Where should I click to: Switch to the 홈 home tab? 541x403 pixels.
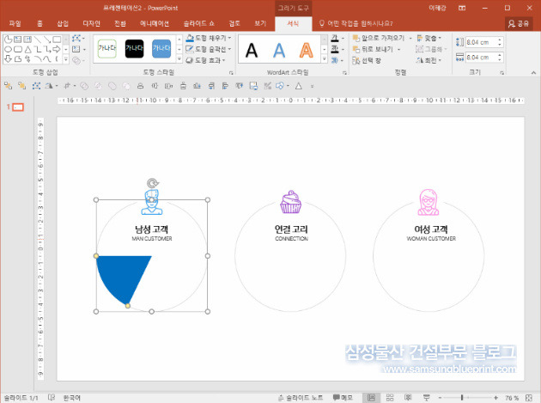pos(40,23)
